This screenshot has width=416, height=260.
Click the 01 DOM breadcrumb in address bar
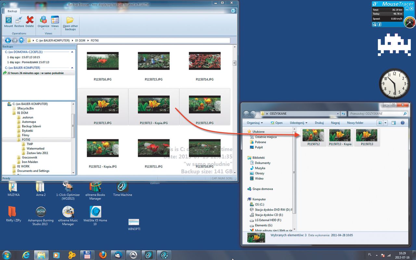[x=81, y=41]
